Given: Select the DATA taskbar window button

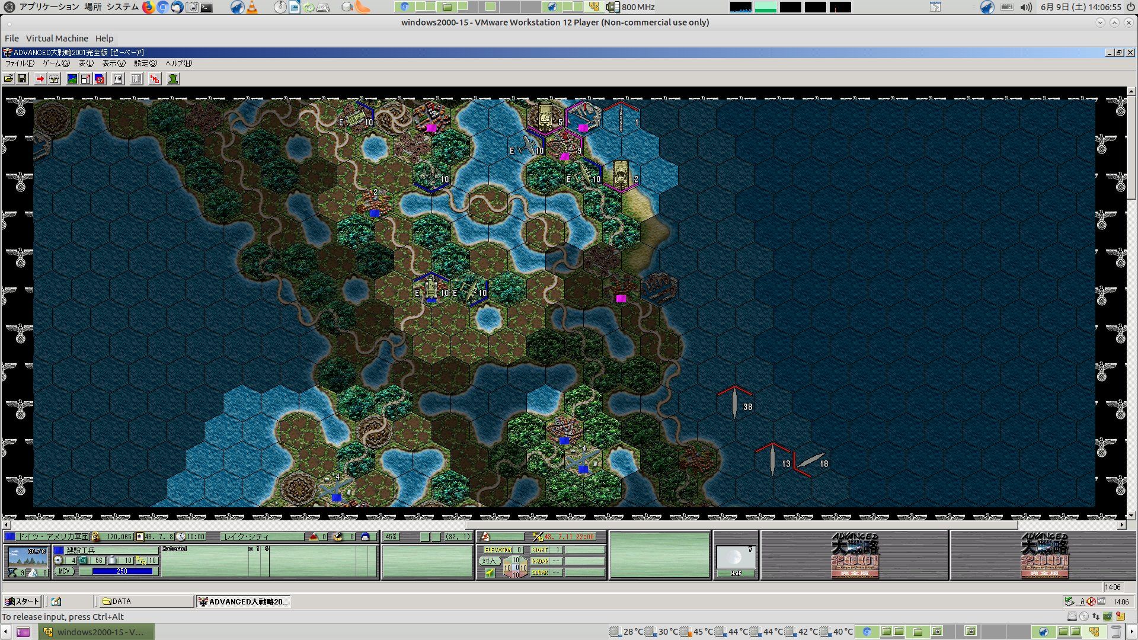Looking at the screenshot, I should pyautogui.click(x=145, y=601).
